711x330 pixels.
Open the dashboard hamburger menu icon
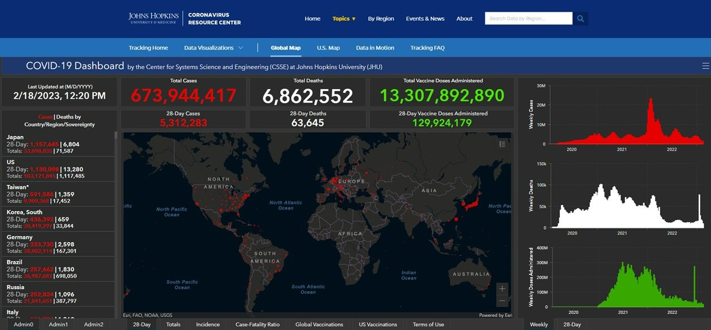705,66
